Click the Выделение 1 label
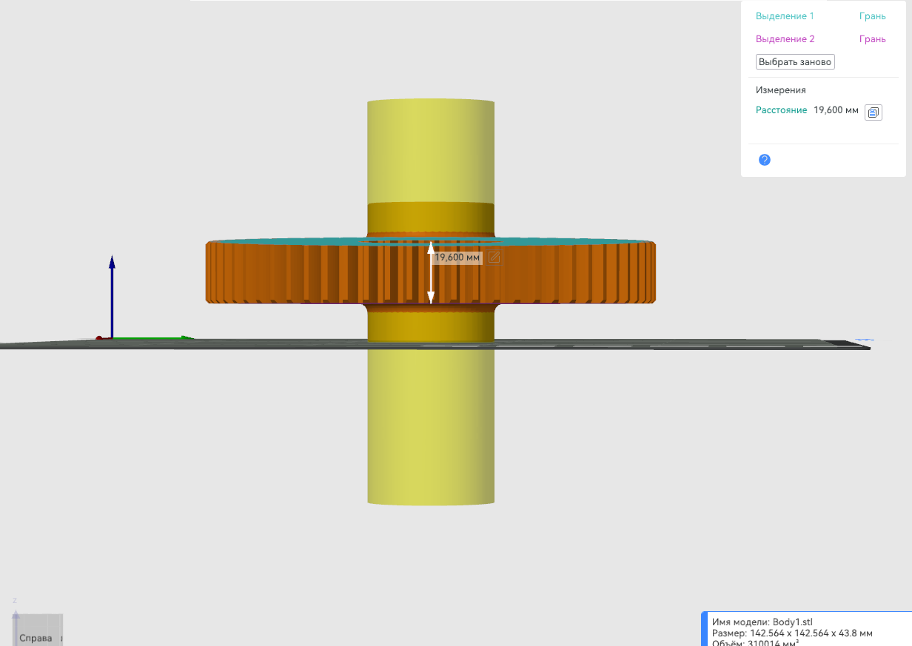This screenshot has width=912, height=646. tap(785, 16)
